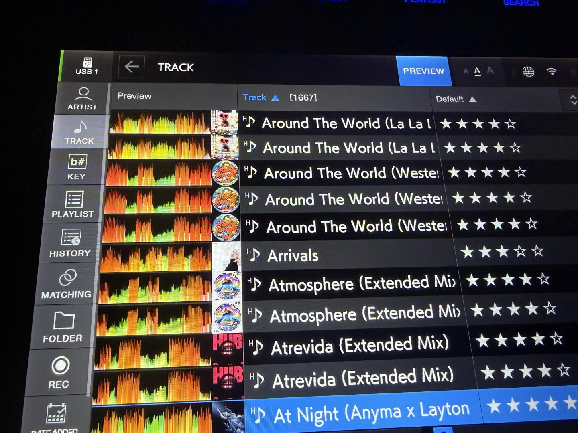The height and width of the screenshot is (433, 578).
Task: Open the Key browse category
Action: point(77,167)
